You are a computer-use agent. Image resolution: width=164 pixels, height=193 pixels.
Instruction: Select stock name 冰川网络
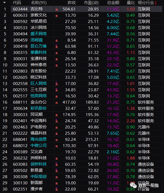tap(39, 28)
